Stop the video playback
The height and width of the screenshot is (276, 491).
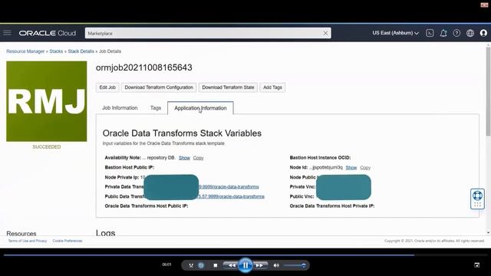216,265
